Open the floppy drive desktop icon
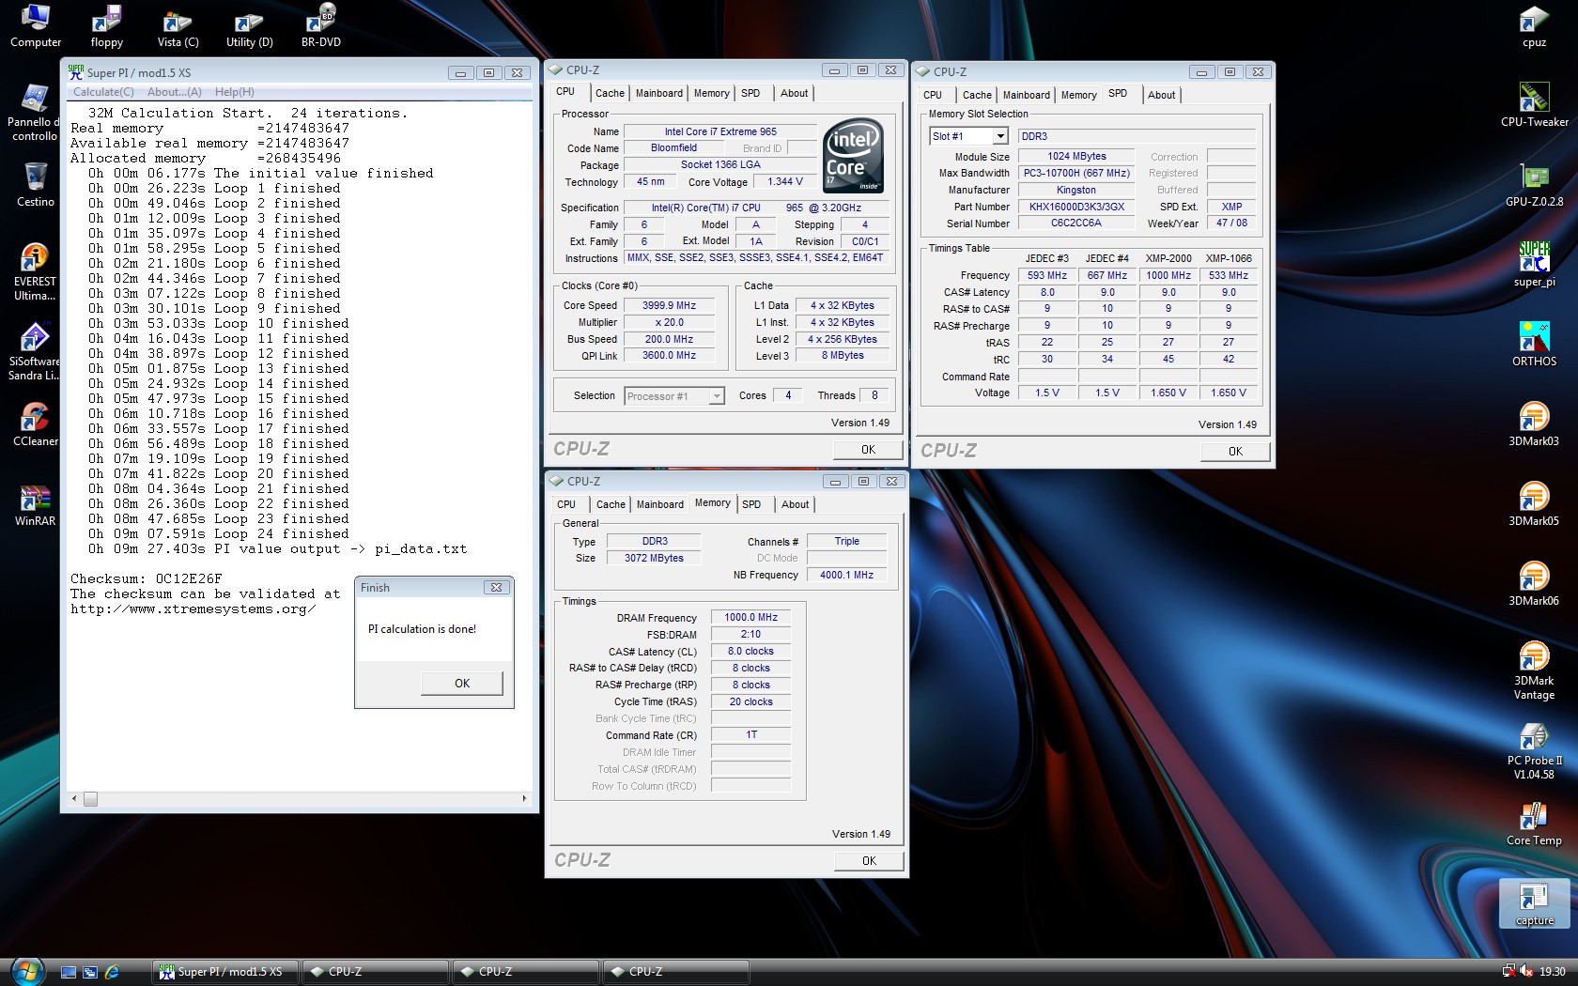The height and width of the screenshot is (986, 1578). pyautogui.click(x=106, y=25)
